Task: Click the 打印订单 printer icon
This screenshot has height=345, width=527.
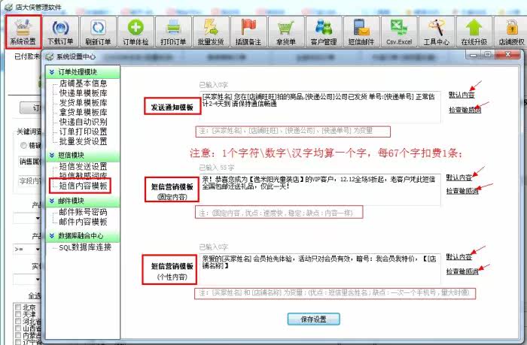Action: point(172,32)
